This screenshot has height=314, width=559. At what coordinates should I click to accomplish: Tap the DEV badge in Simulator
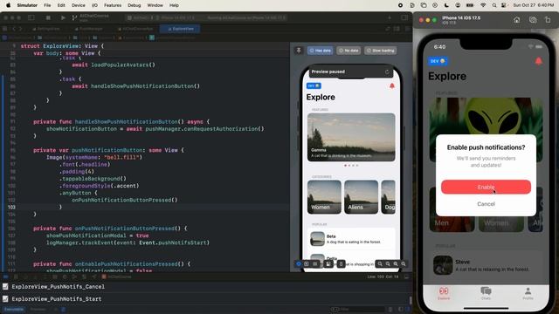tap(438, 61)
